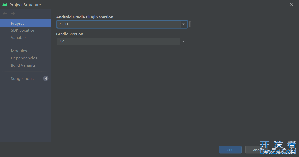Click the green Android logo in title bar
This screenshot has width=299, height=157.
point(5,5)
